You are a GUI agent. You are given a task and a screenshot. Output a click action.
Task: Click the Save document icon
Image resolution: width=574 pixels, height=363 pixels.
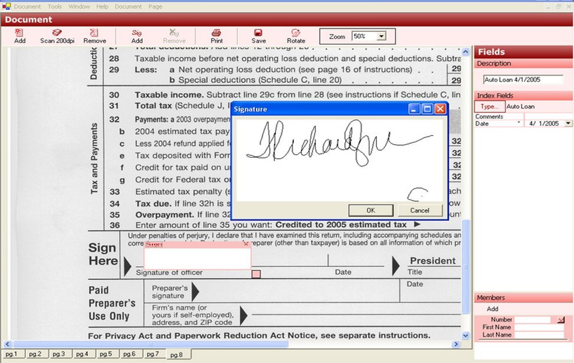coord(258,36)
